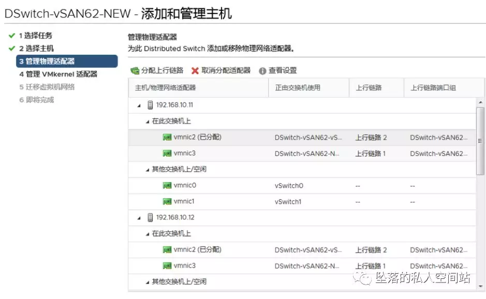Click 上行链路 2 cell of vmnic2 under 192.168.10.11
Viewport: 486px width, 299px height.
click(371, 137)
